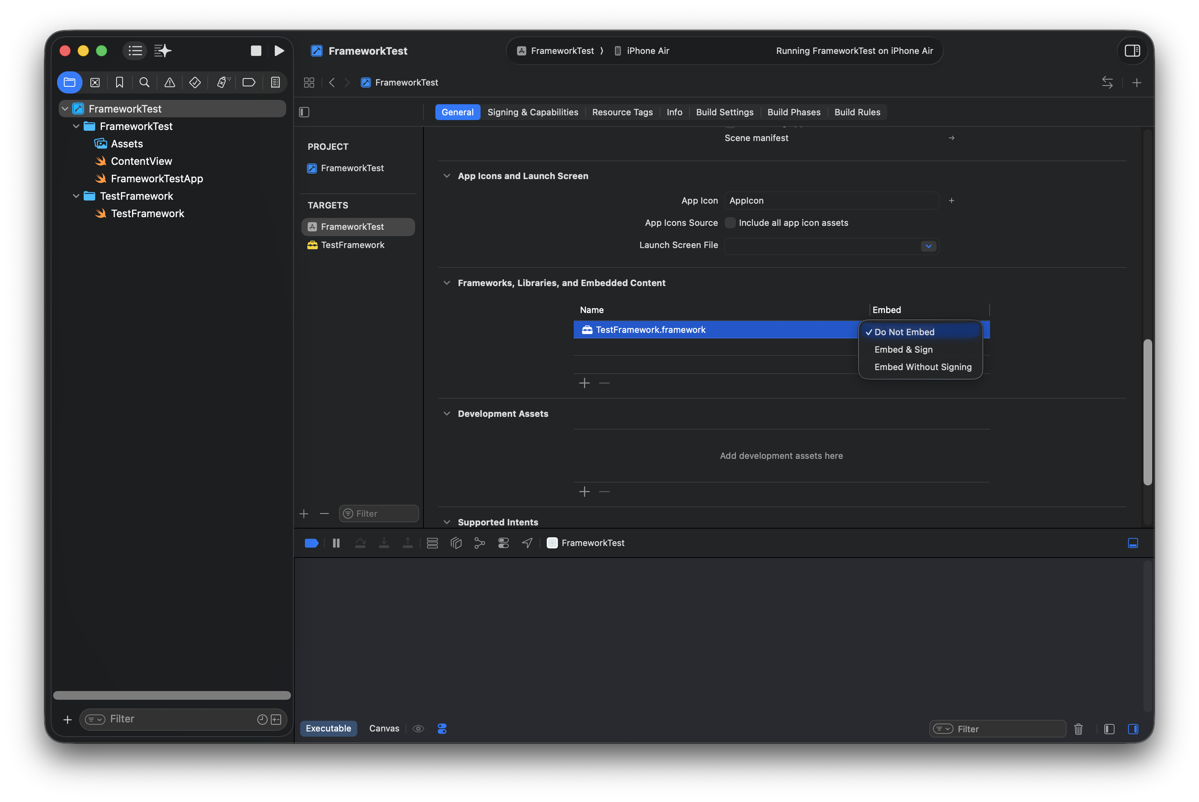Enable Include all app icon assets
Image resolution: width=1199 pixels, height=802 pixels.
(x=730, y=223)
